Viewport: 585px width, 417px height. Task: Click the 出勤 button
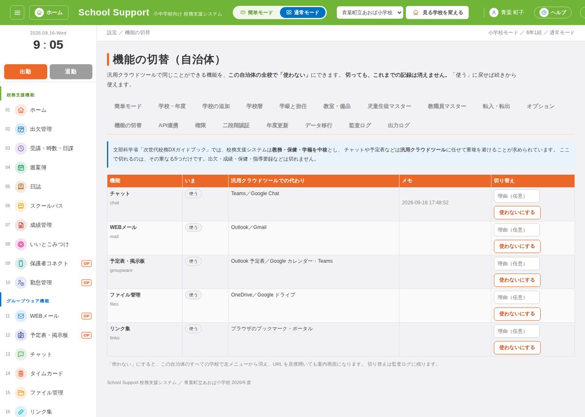click(x=26, y=72)
